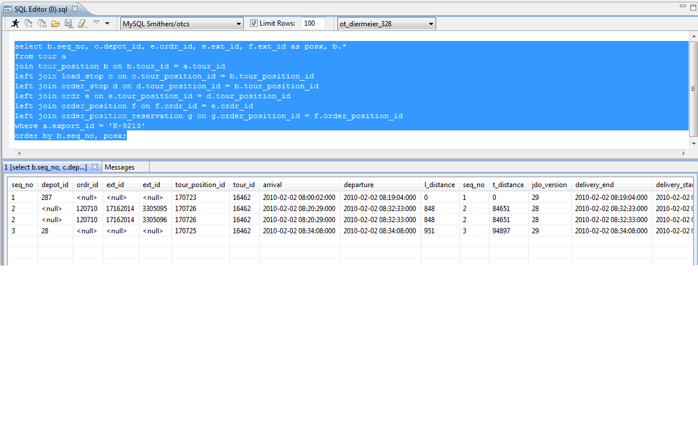Save the SQL file with the floppy icon

click(x=68, y=23)
